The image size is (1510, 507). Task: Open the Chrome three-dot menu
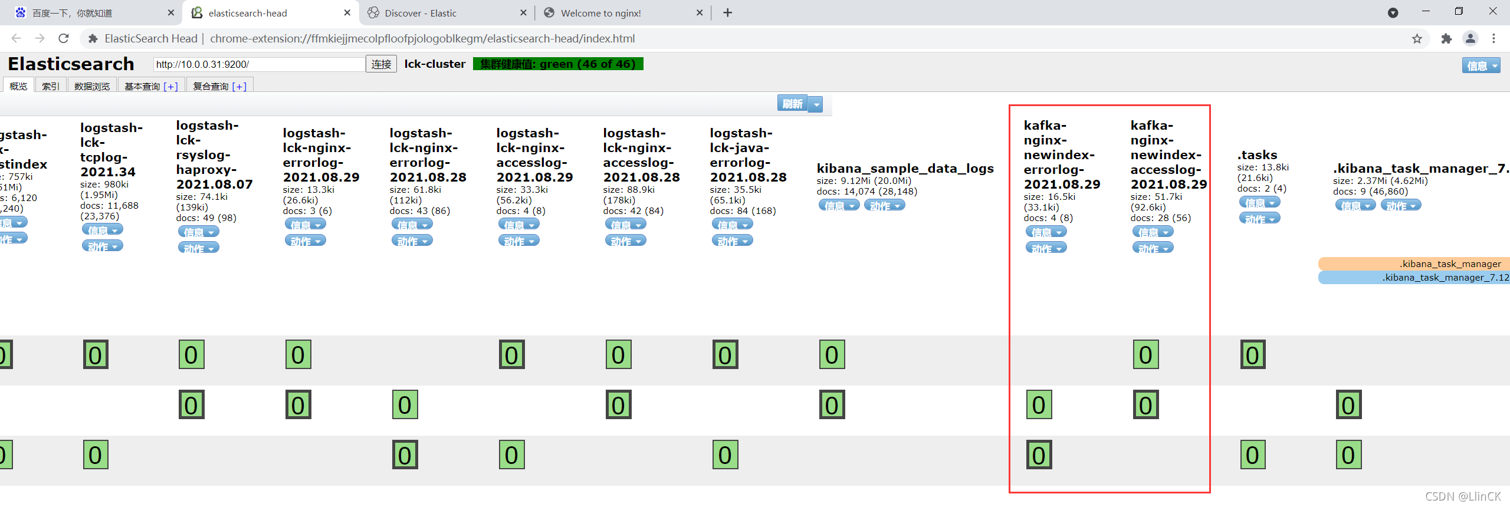click(x=1494, y=38)
